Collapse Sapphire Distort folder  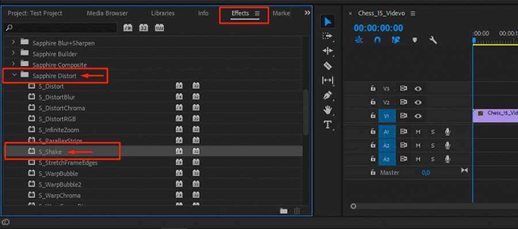coord(14,75)
